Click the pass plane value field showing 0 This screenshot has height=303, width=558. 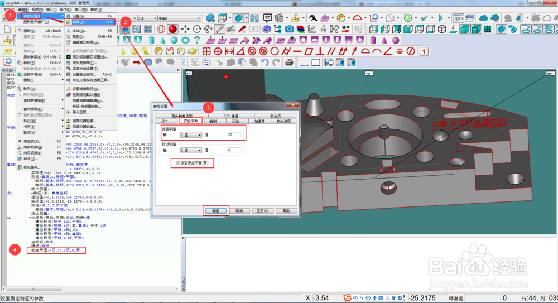click(234, 150)
